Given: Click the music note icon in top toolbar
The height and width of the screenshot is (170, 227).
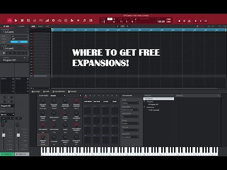Looking at the screenshot, I should (x=85, y=20).
